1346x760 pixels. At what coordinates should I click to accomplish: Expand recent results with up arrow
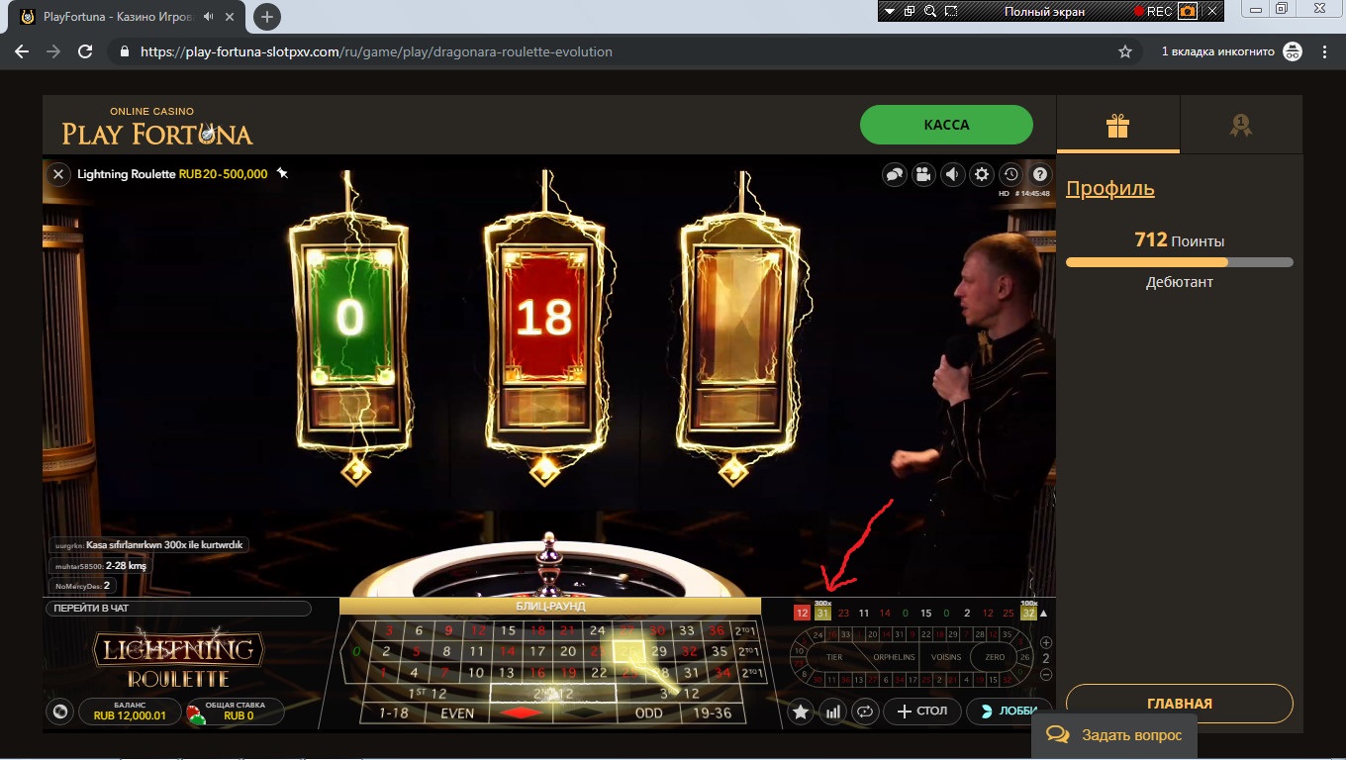click(x=1043, y=614)
